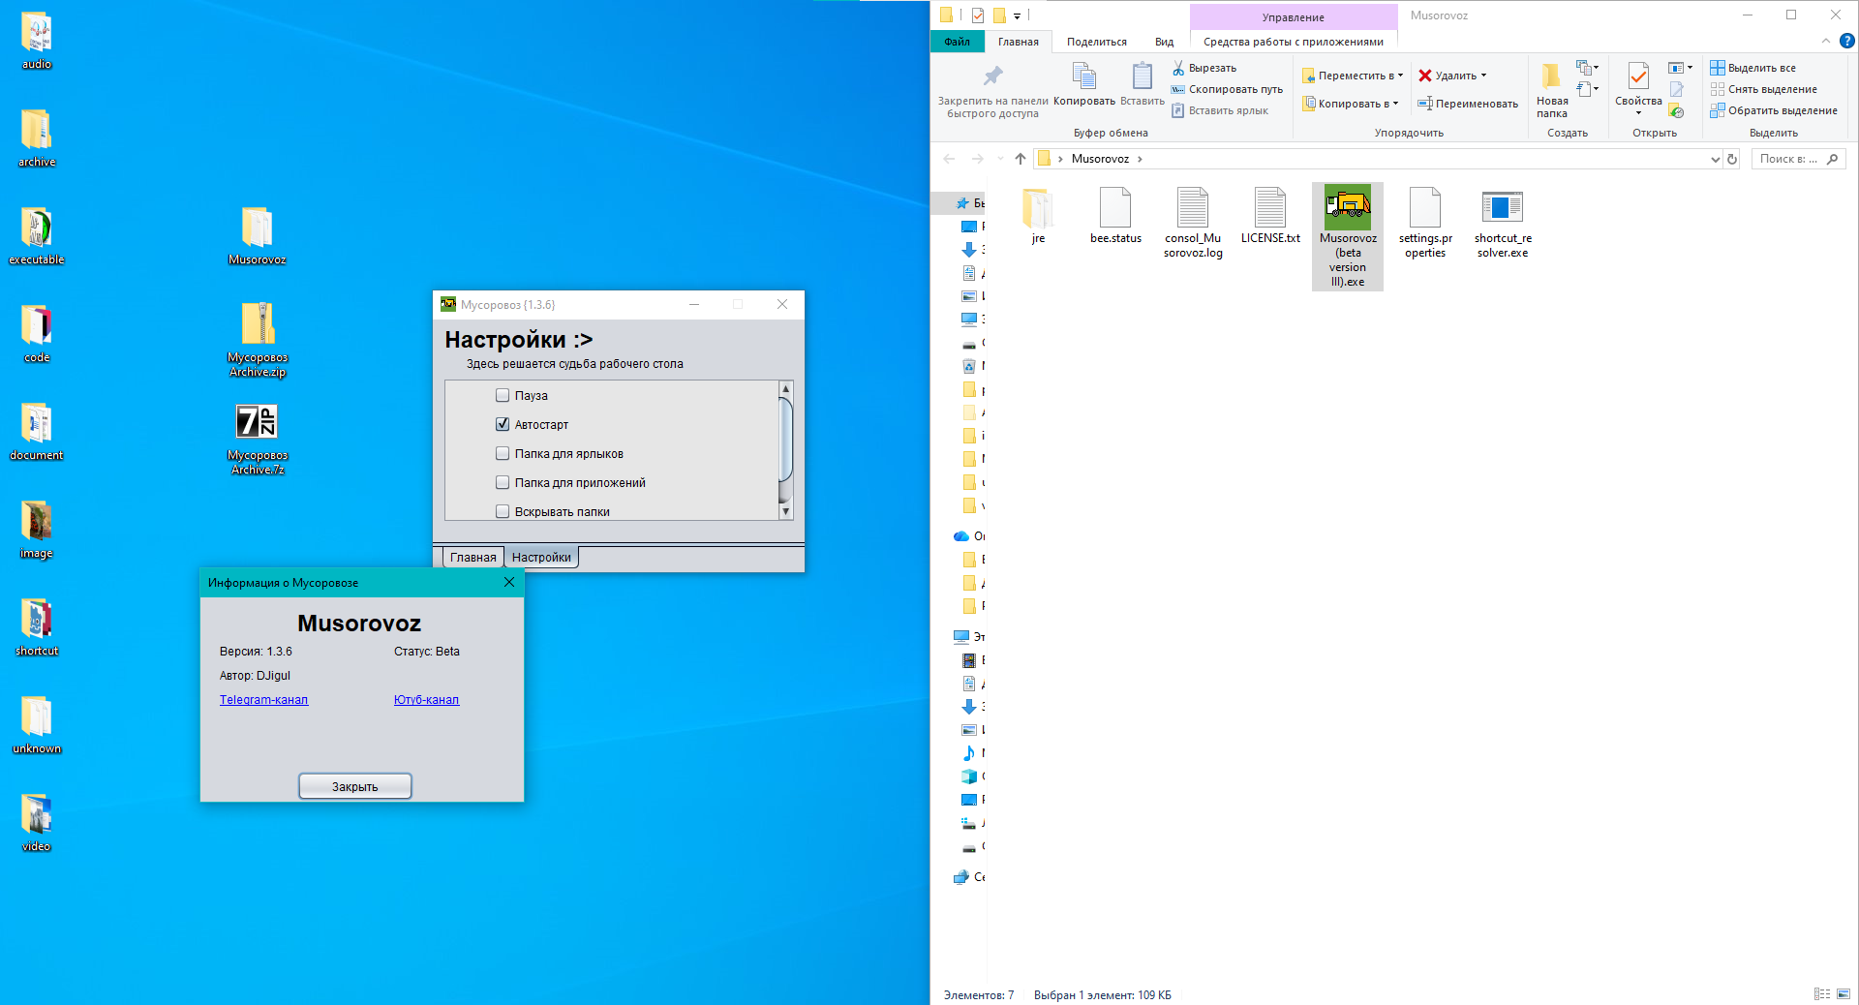Close the Информация о Мусоровозе dialog

tap(509, 582)
